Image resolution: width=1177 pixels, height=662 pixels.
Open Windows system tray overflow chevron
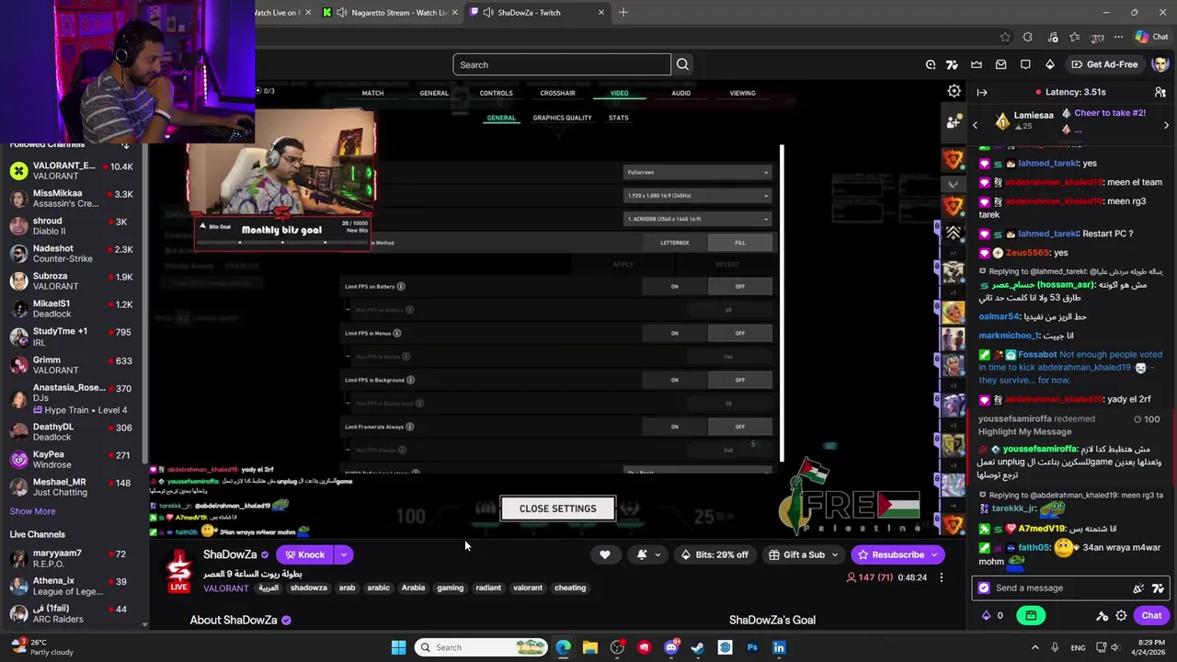(x=1034, y=647)
